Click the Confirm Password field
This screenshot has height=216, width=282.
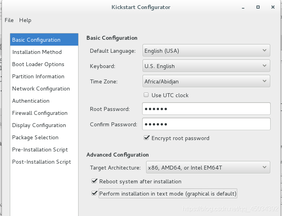tap(206, 124)
